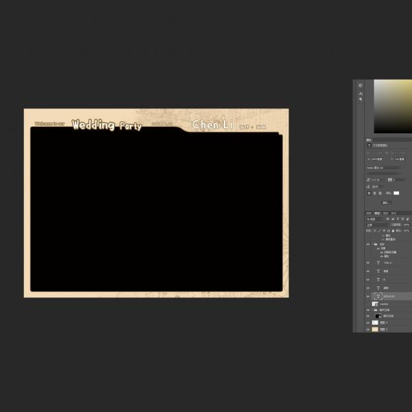Hide the Chen Li text layer

[368, 262]
